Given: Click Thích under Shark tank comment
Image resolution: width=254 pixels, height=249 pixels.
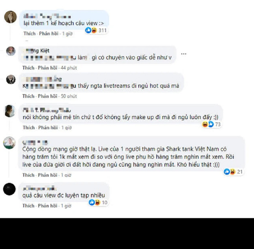Looking at the screenshot, I should (28, 175).
